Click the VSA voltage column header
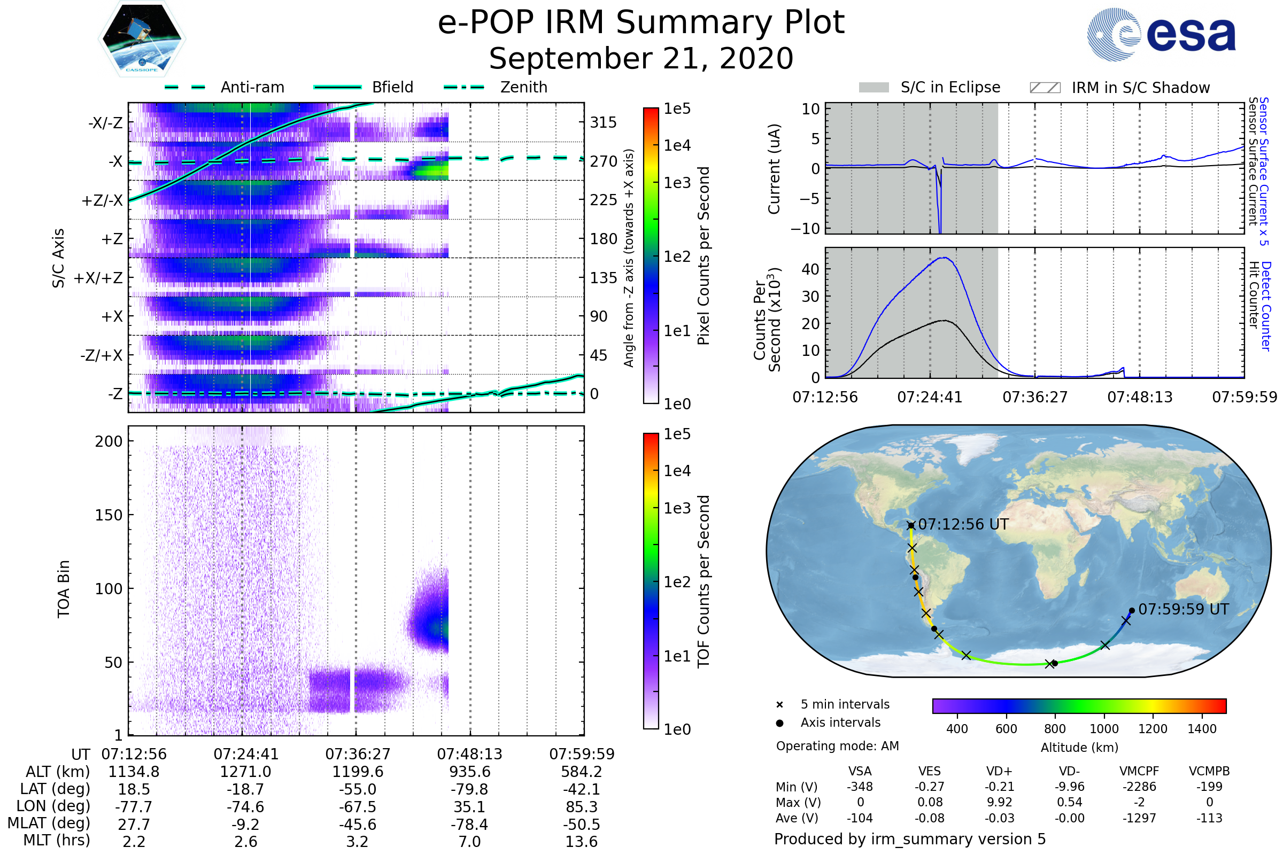The image size is (1283, 855). pos(860,771)
